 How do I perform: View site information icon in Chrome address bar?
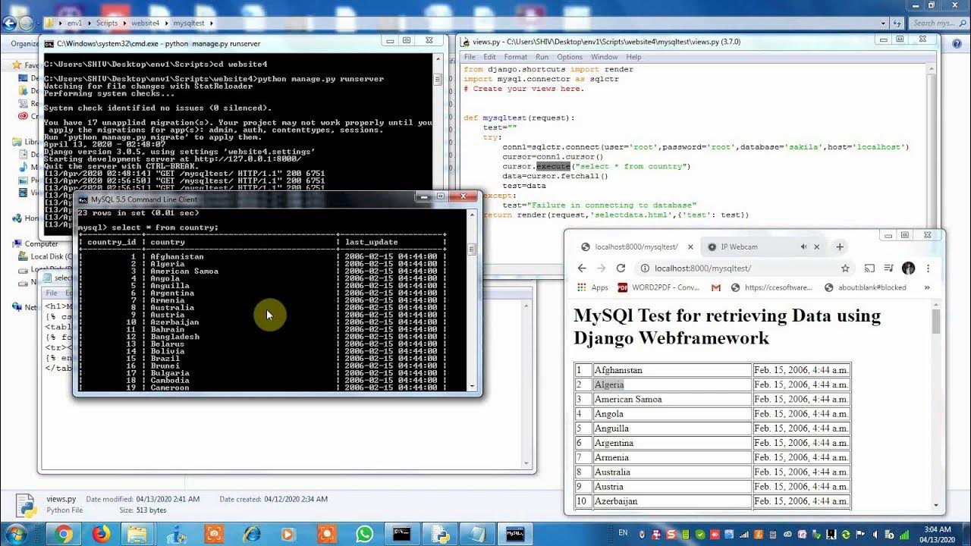click(644, 268)
